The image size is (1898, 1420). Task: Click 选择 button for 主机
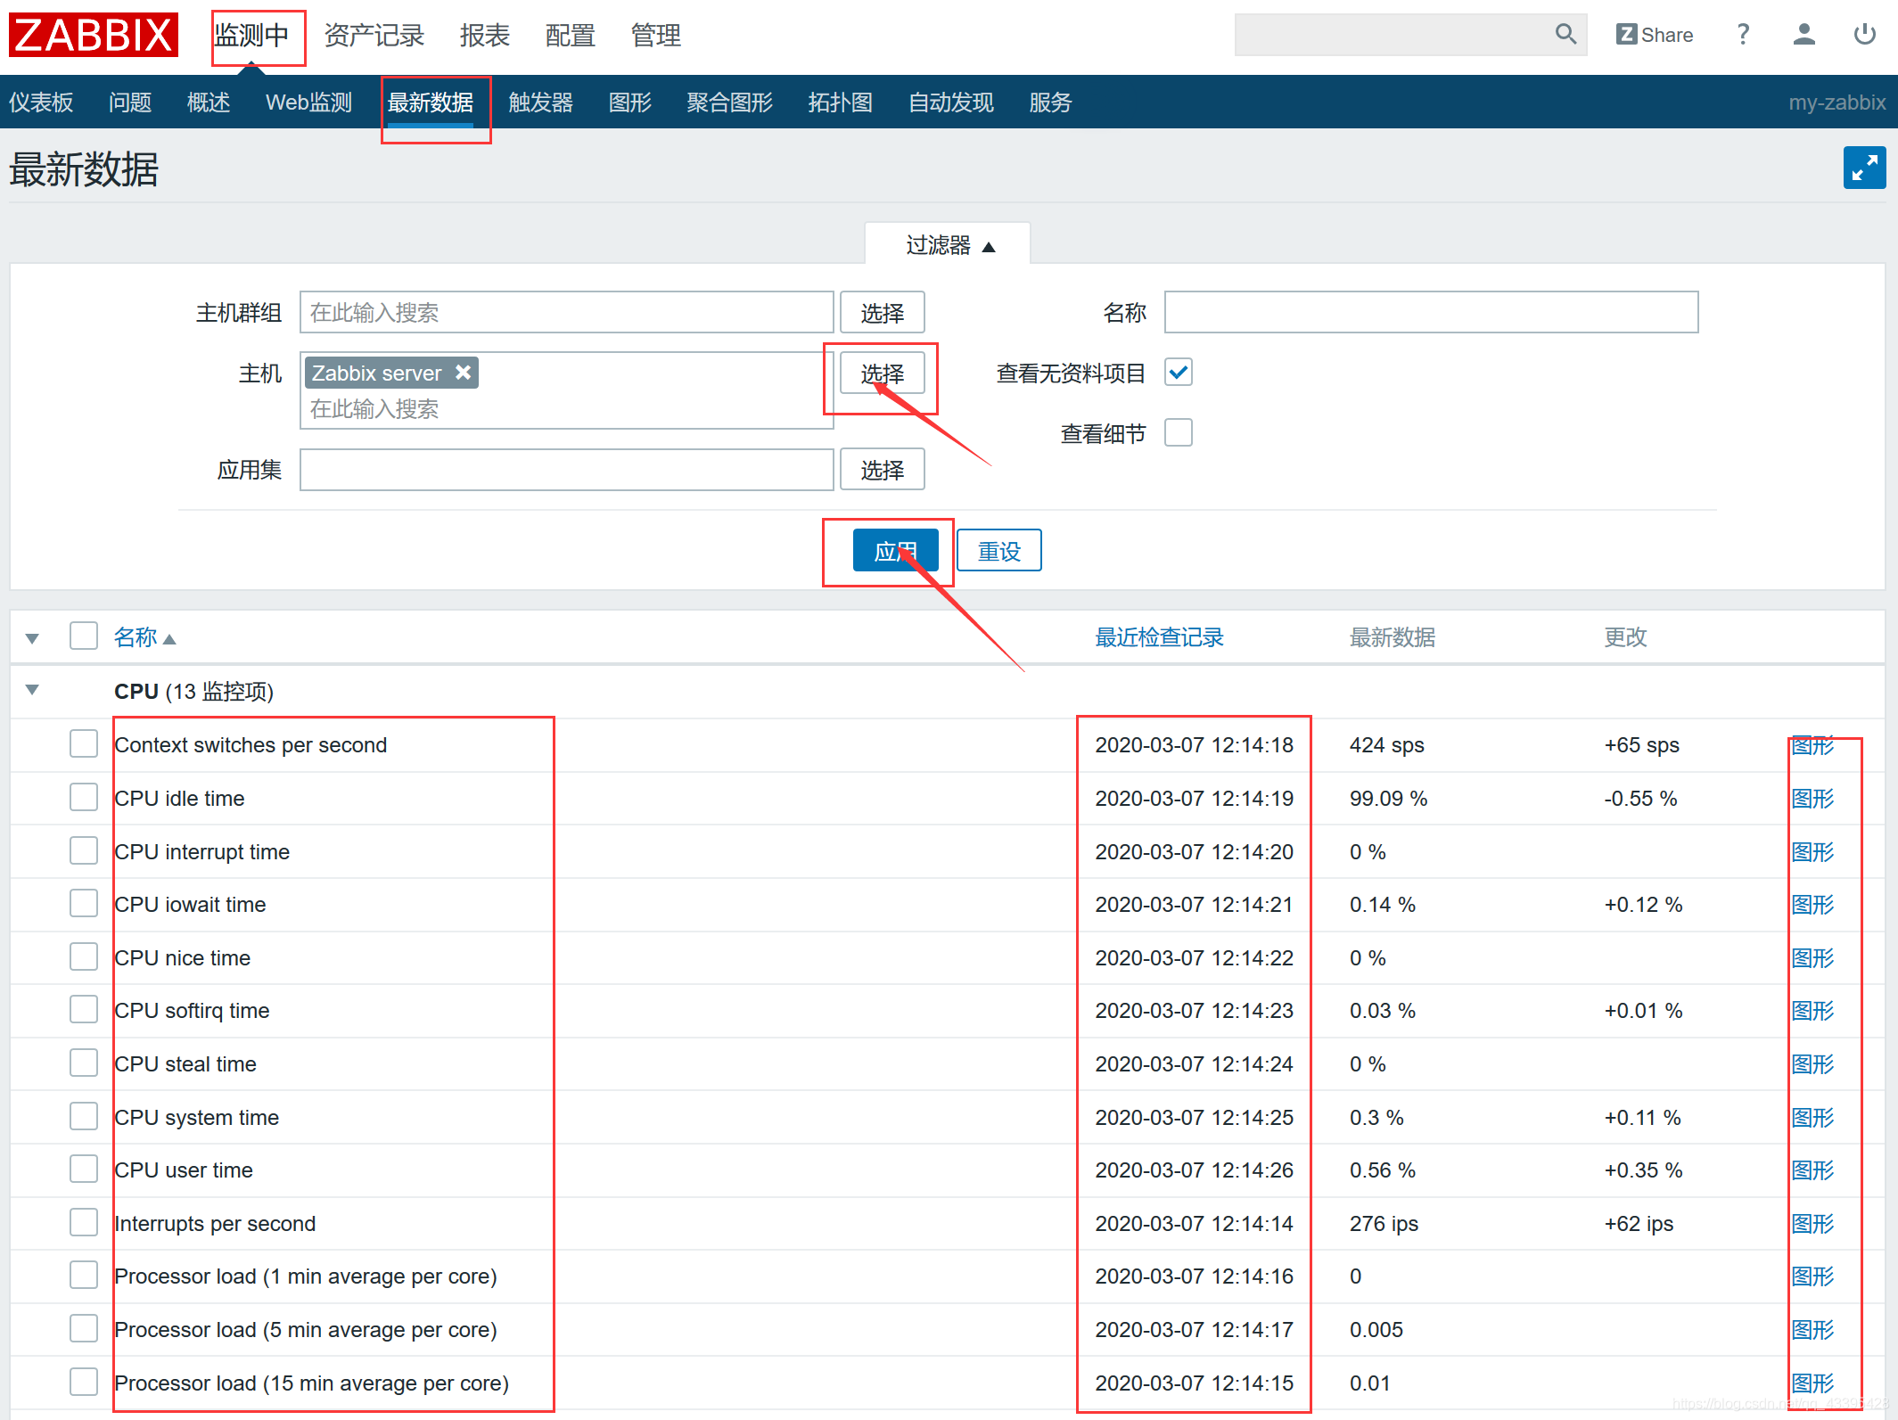click(883, 373)
